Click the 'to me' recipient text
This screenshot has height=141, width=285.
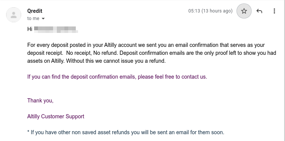[33, 19]
